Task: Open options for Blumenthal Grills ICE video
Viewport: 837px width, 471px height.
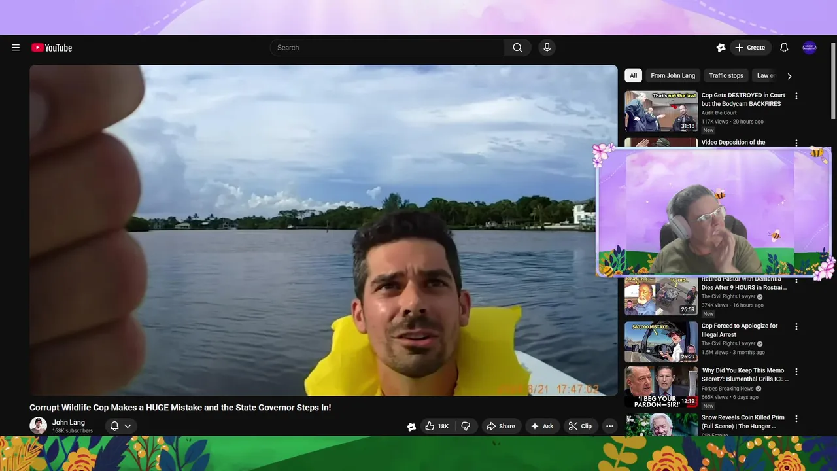Action: [x=796, y=372]
